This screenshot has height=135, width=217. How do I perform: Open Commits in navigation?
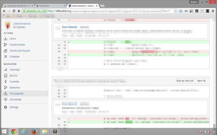14,82
